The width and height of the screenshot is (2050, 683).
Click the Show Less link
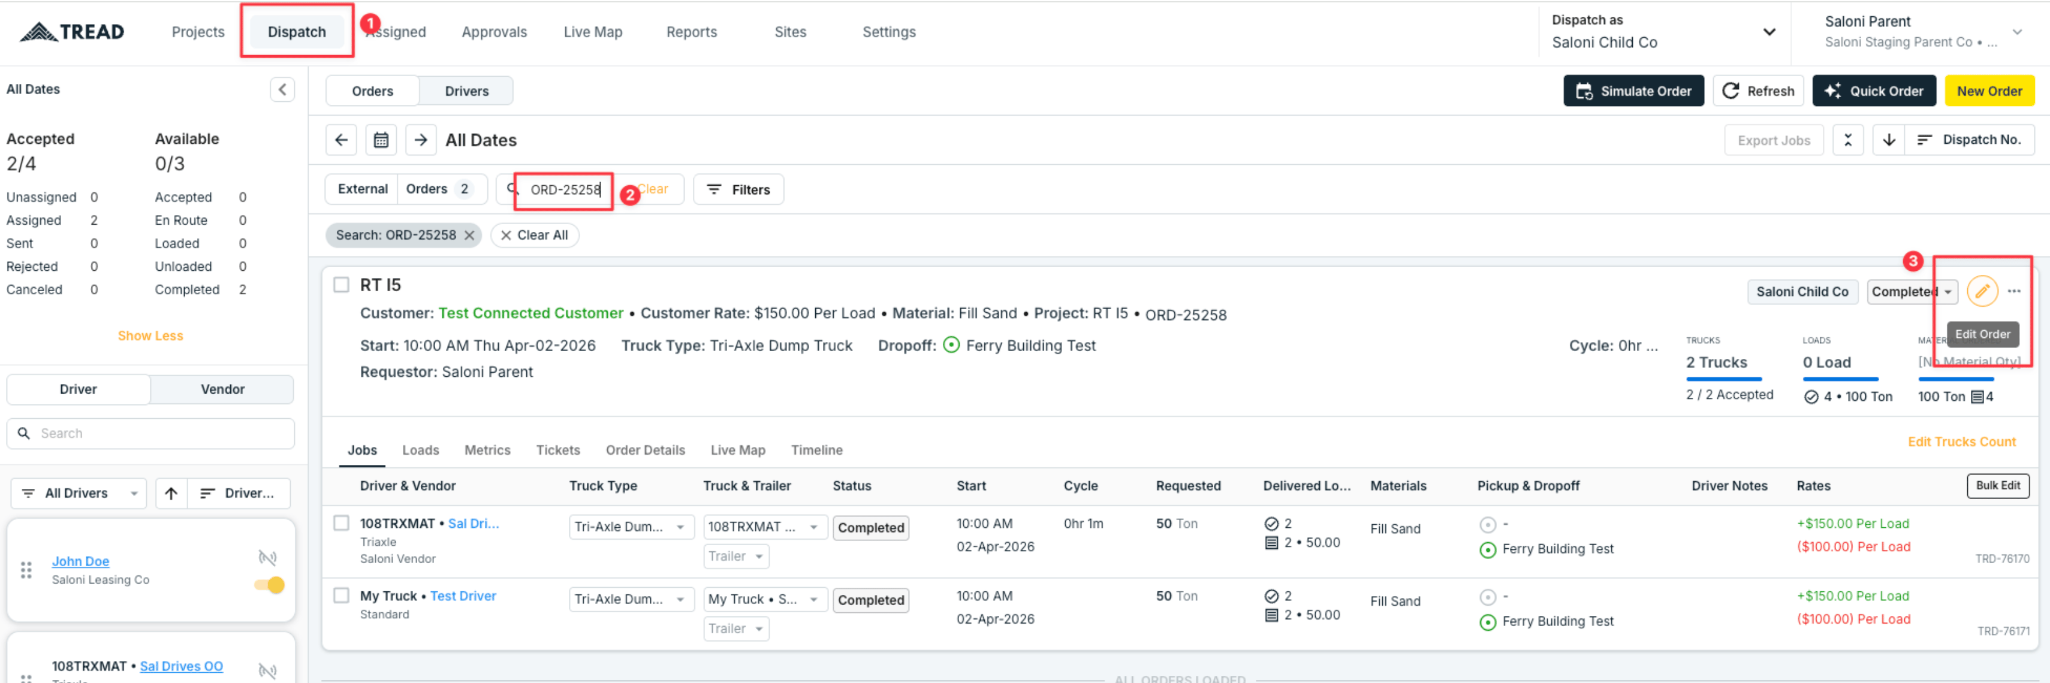[x=150, y=336]
